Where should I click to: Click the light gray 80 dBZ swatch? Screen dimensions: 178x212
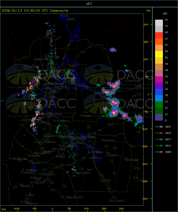[159, 23]
